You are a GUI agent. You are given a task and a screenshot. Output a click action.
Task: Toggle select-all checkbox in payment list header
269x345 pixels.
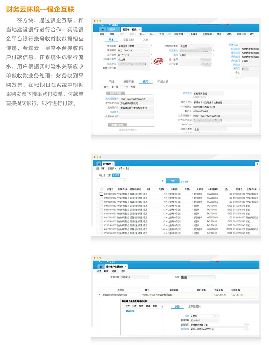point(102,189)
